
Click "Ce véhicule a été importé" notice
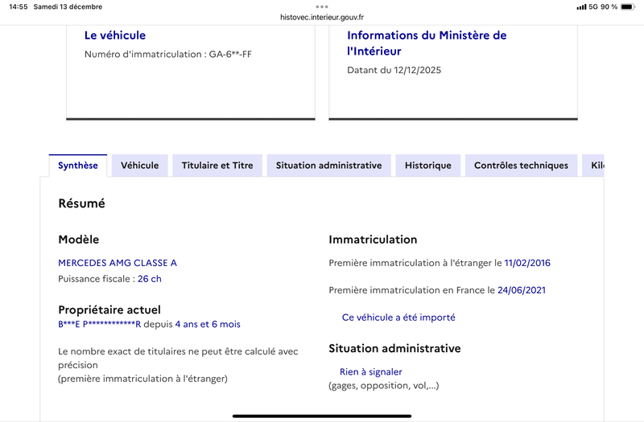398,318
